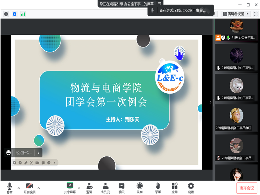
Task: Turn on camera with 开启视频
Action: (x=29, y=188)
